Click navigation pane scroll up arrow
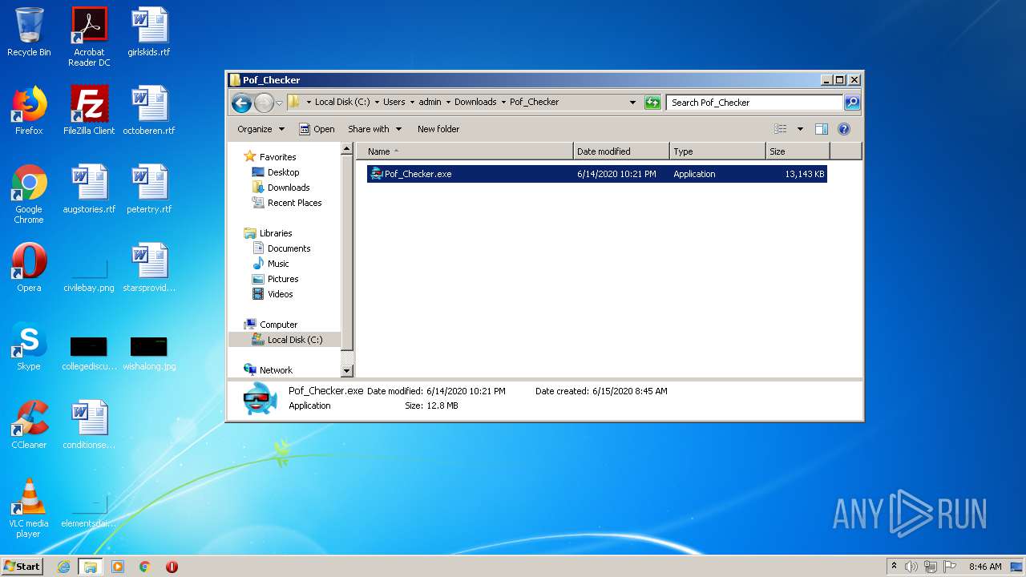Screen dimensions: 1026x577 point(347,149)
